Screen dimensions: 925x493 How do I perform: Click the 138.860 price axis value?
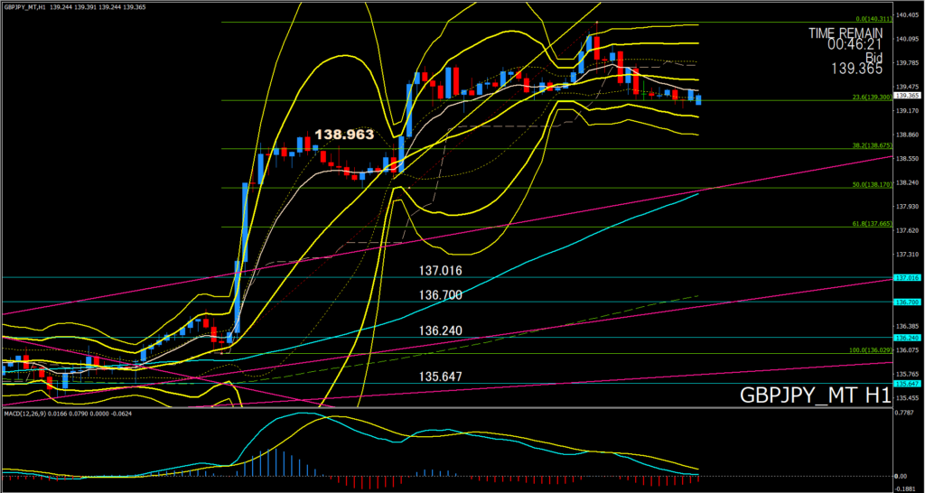[x=909, y=135]
